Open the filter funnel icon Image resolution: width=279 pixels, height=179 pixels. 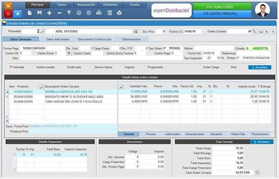(69, 13)
